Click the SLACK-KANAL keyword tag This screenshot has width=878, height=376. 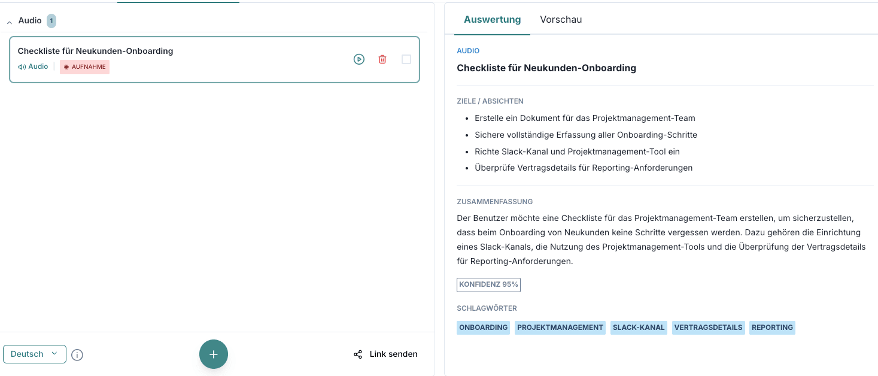point(639,328)
